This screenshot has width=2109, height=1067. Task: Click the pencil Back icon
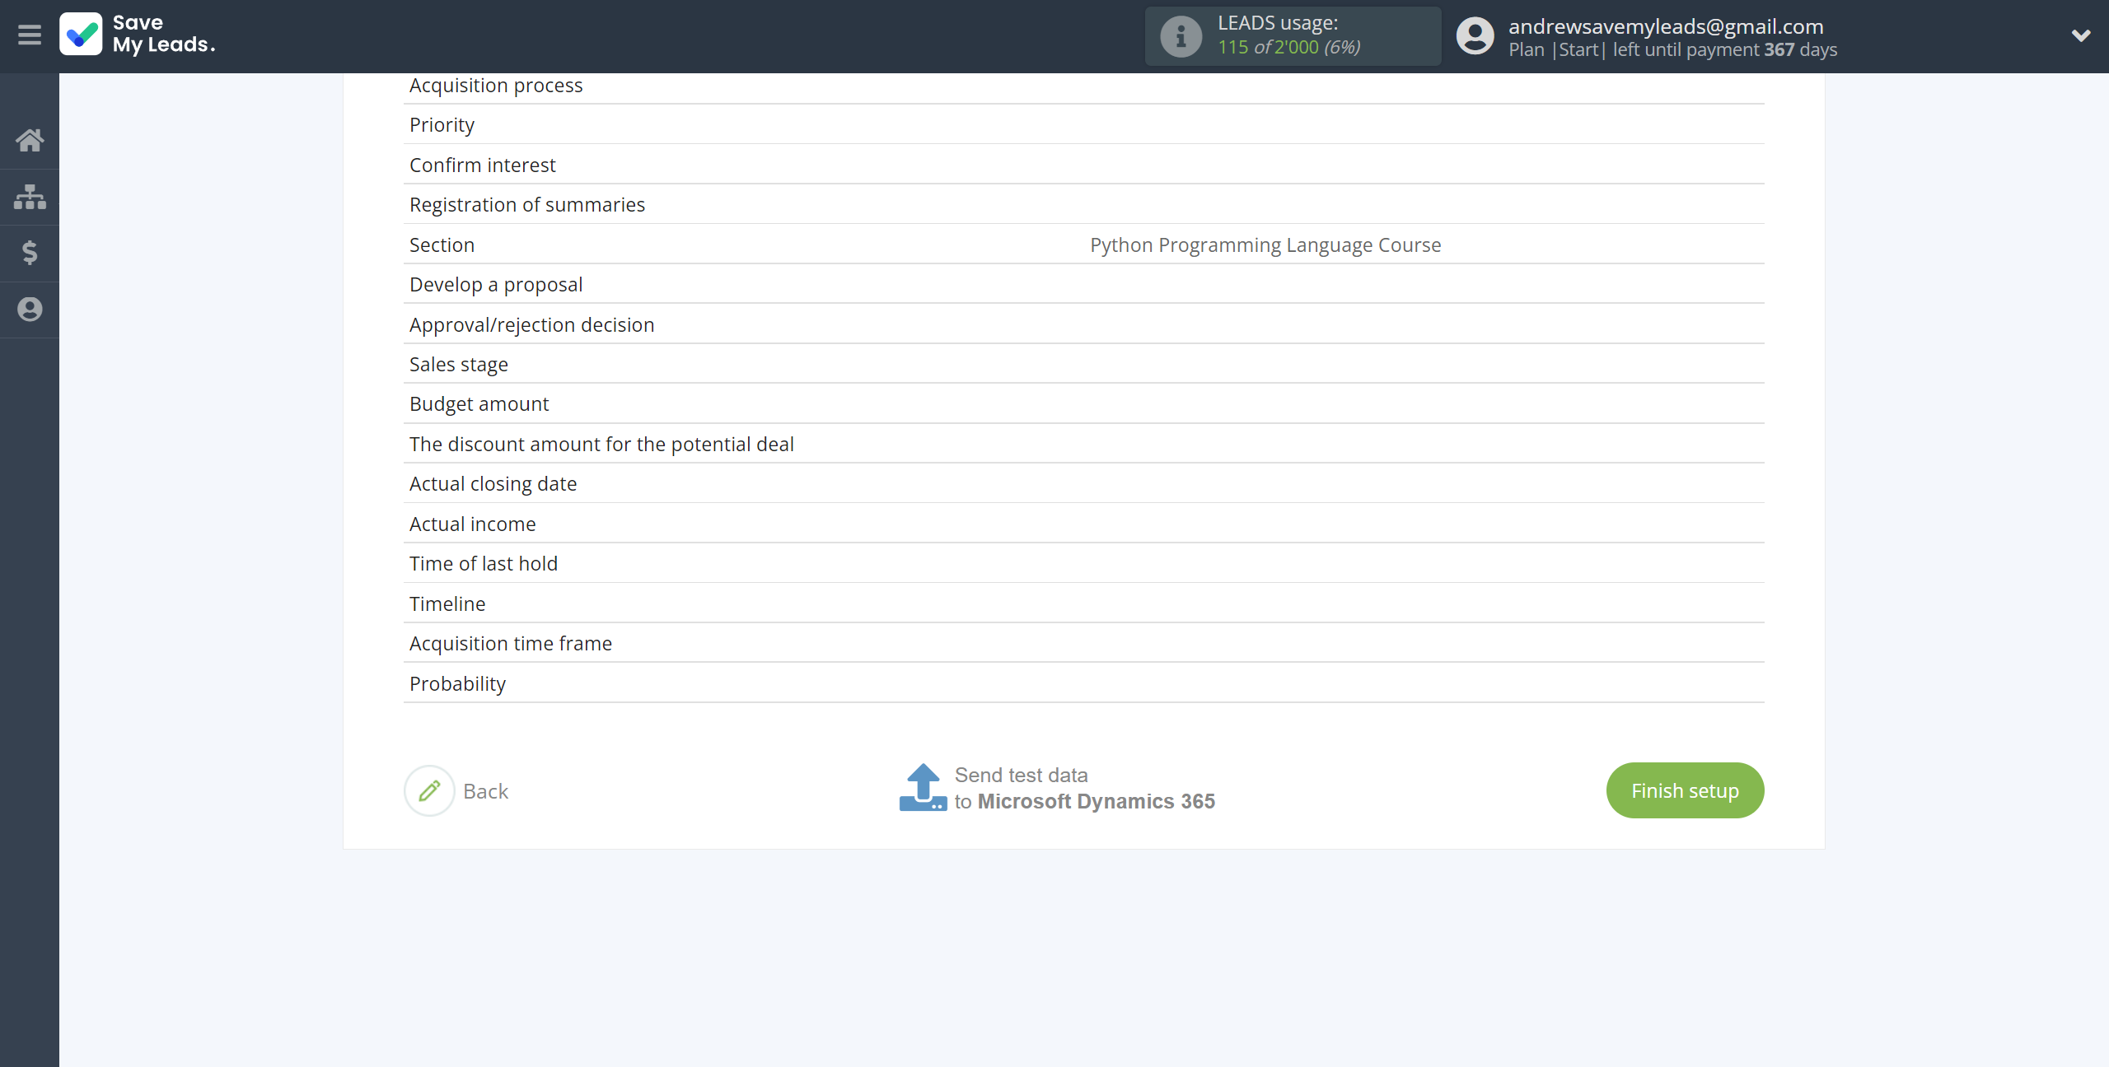click(429, 791)
